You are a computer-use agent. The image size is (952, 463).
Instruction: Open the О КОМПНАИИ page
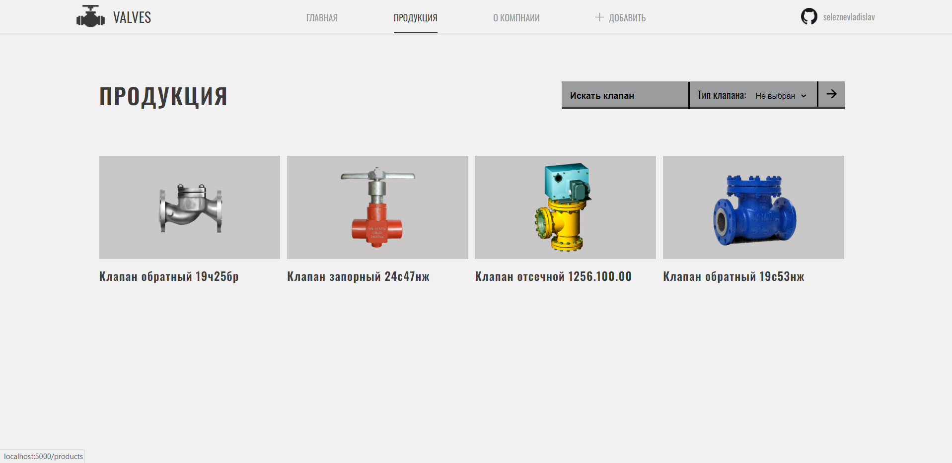point(516,17)
